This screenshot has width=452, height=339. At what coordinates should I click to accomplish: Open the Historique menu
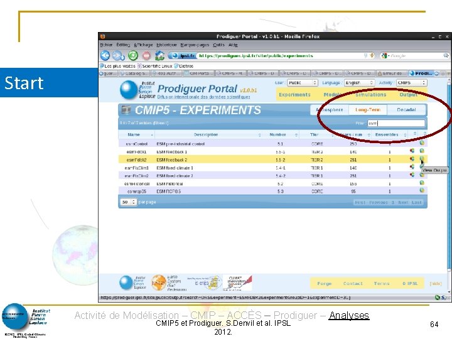pos(166,45)
